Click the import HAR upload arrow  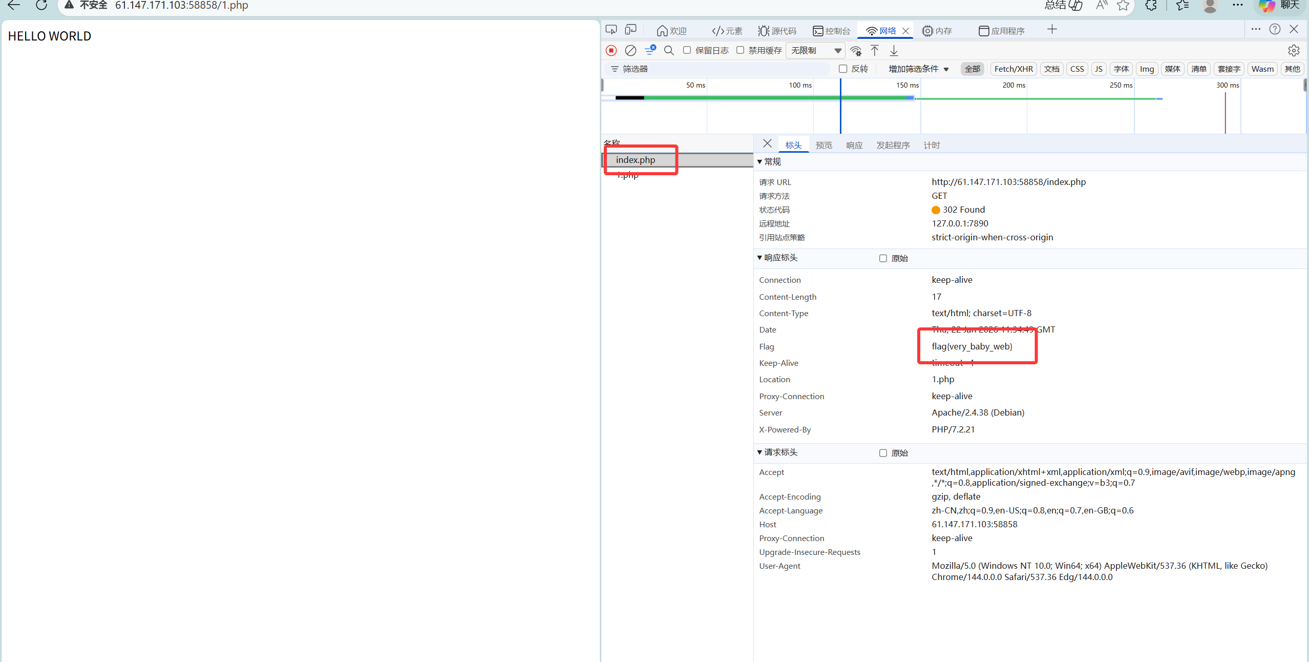point(875,50)
